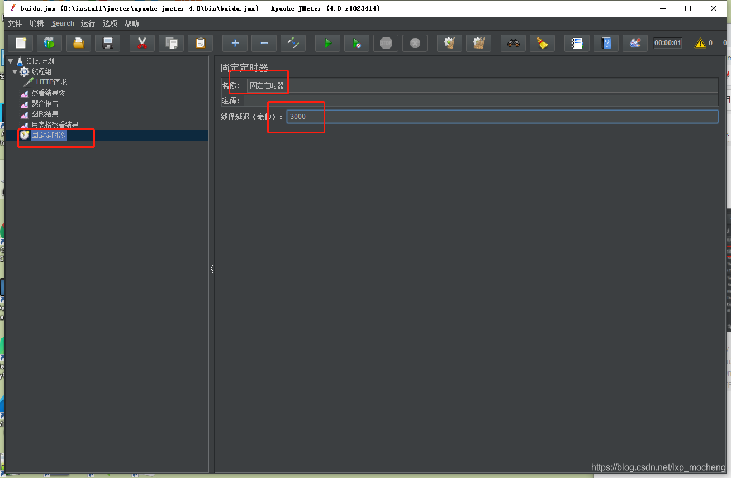Click the 线程延迟 field containing 3000
The height and width of the screenshot is (478, 731).
[502, 116]
